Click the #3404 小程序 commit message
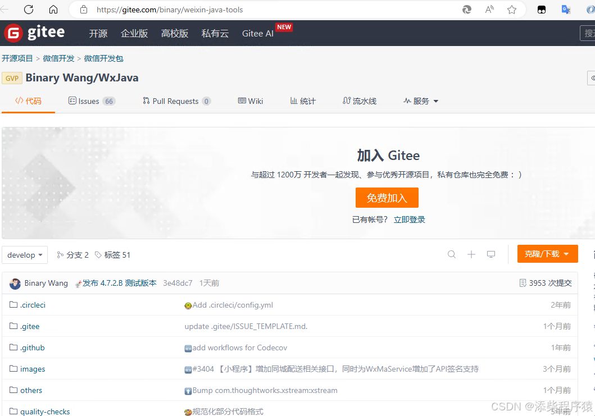595x416 pixels. tap(336, 369)
